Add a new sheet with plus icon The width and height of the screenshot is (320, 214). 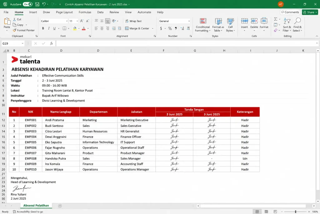[60, 206]
